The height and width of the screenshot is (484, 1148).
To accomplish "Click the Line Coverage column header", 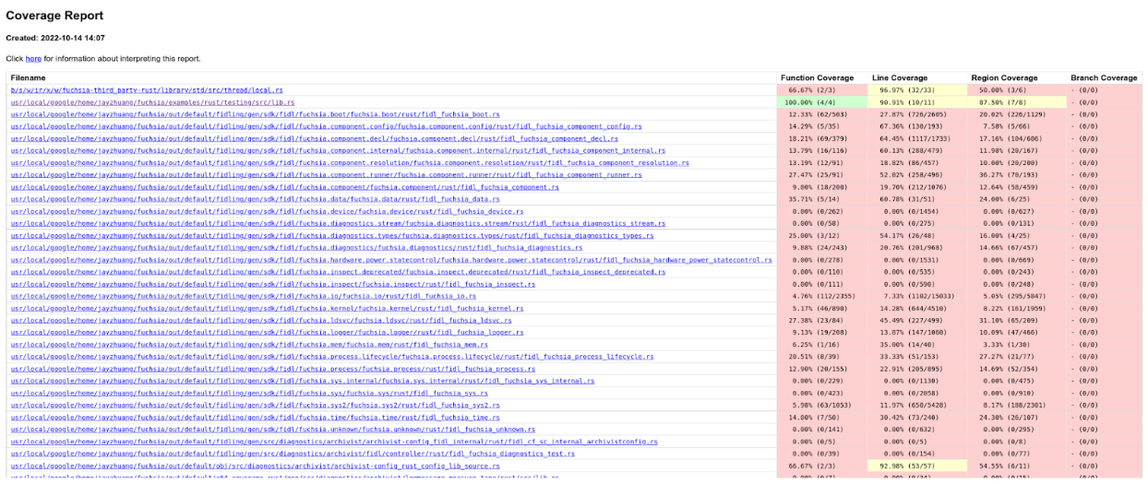I will point(900,78).
